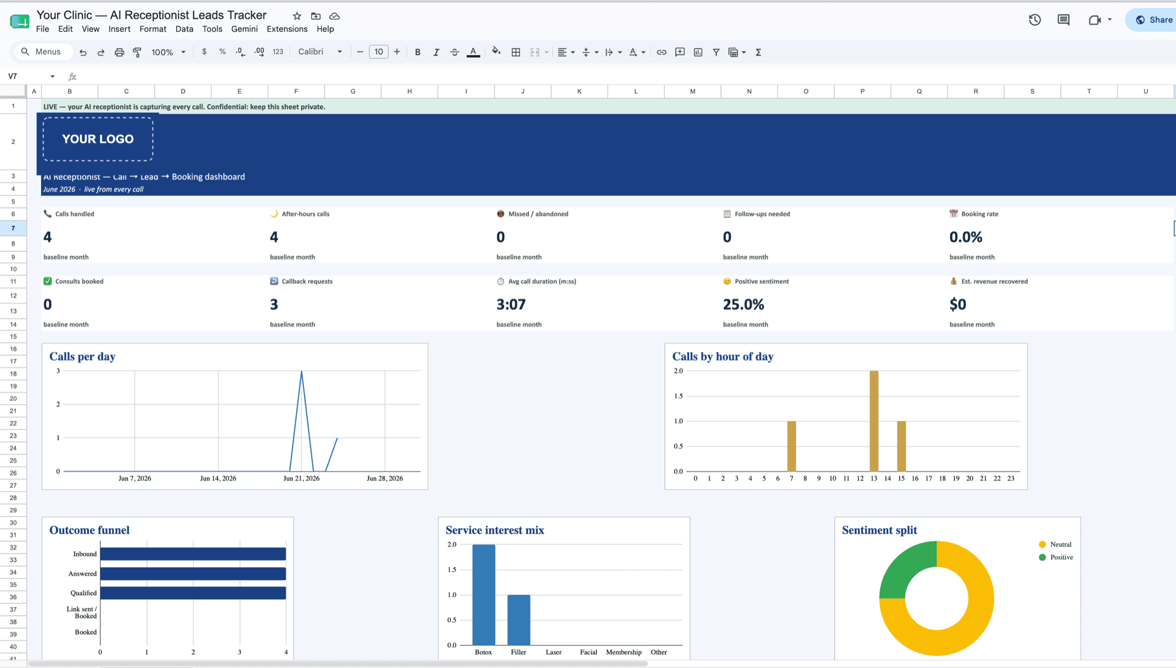Viewport: 1176px width, 668px height.
Task: Click the horizontal scrollbar
Action: 338,663
